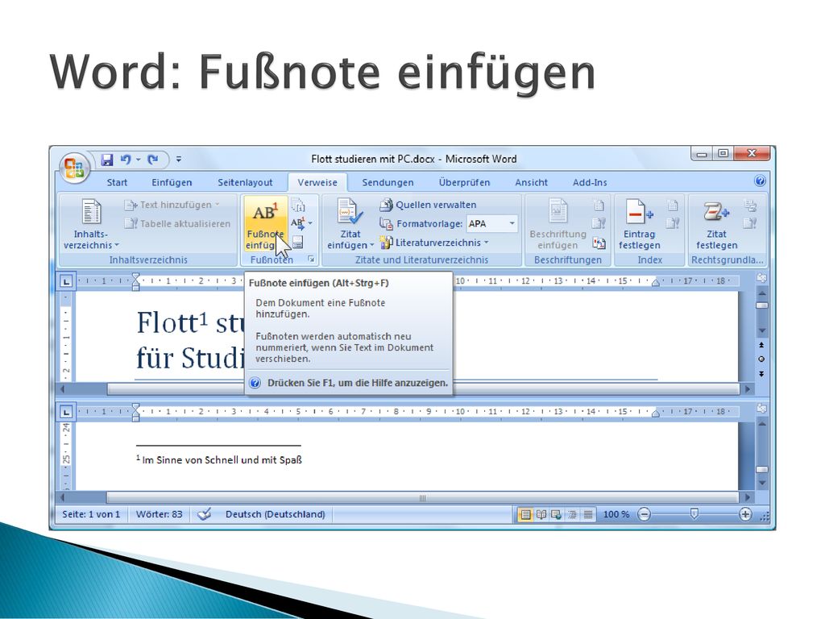Switch to Full Screen Reading view

click(541, 515)
